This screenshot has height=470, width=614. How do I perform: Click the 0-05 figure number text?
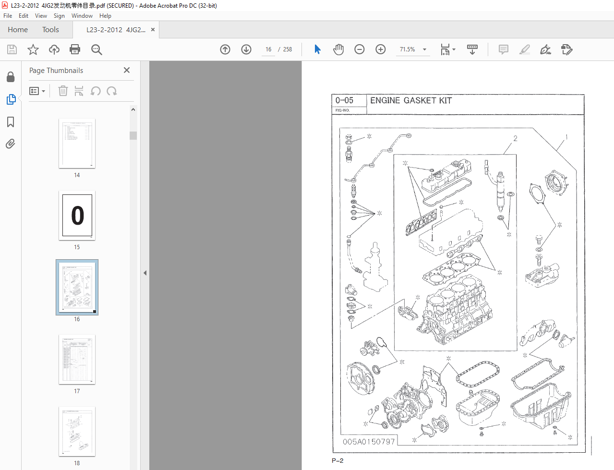click(344, 100)
